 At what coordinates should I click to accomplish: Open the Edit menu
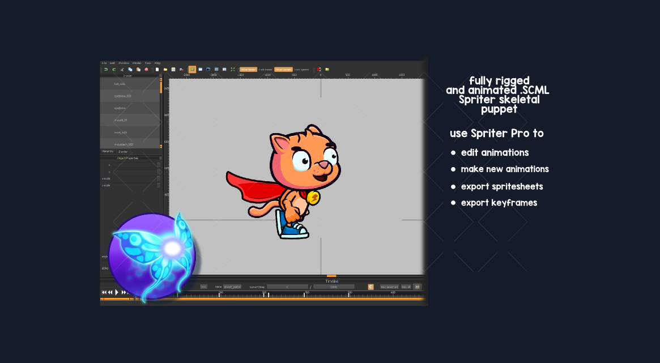pos(112,63)
